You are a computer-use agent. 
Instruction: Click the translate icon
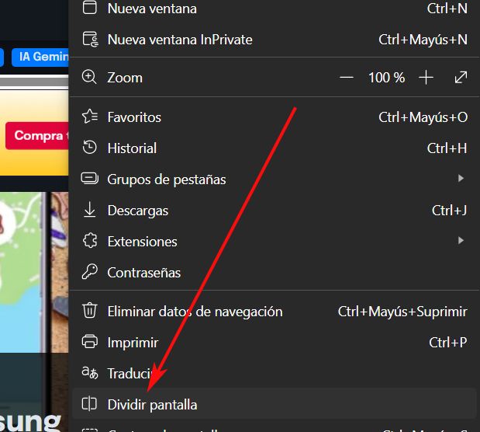90,373
